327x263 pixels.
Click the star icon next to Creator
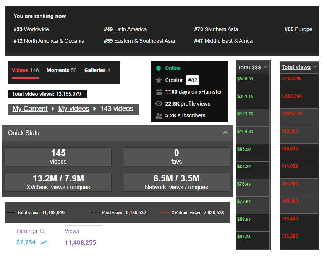(x=159, y=80)
